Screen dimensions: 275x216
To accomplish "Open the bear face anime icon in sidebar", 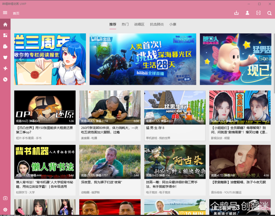I will pos(5,57).
